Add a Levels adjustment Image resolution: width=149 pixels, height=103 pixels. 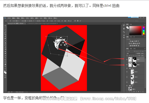(132, 41)
